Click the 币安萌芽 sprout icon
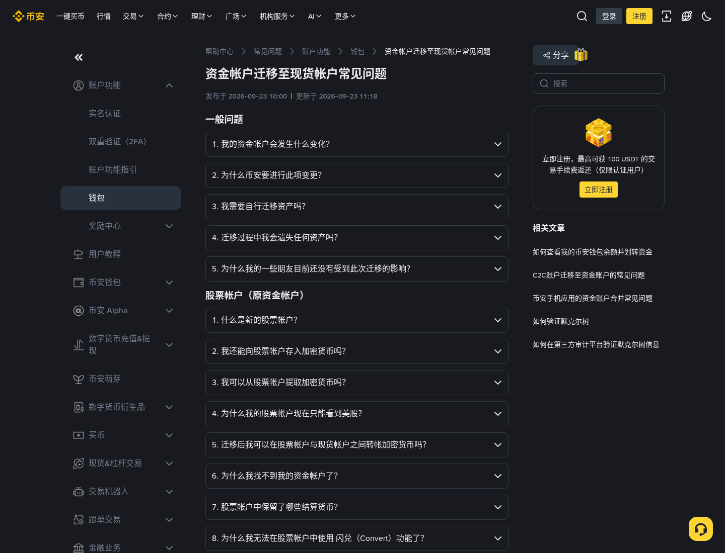This screenshot has width=725, height=553. coord(79,379)
